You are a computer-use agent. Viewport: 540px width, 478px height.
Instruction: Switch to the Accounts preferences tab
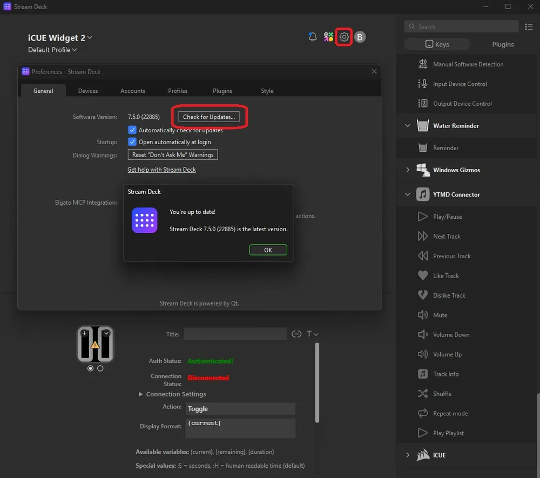pos(133,91)
